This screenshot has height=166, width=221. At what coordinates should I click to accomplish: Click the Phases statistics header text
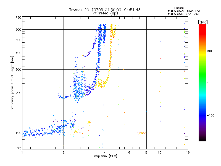click(x=179, y=8)
